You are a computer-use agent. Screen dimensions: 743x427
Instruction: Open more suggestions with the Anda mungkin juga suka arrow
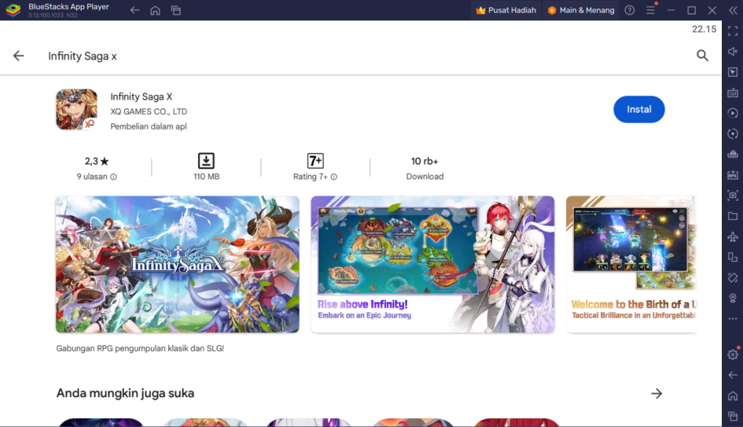click(657, 393)
